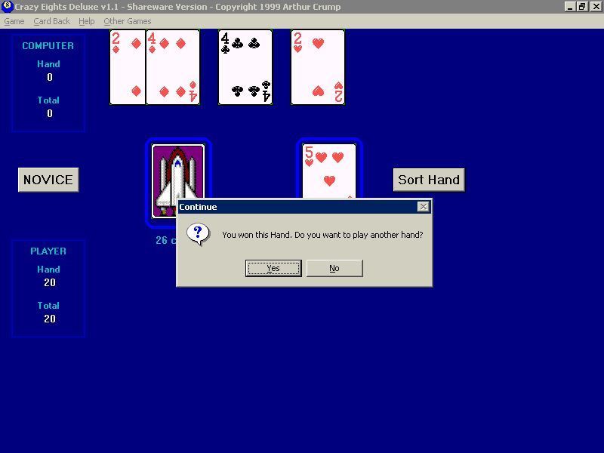The image size is (604, 453).
Task: Open the Card Back menu
Action: click(x=51, y=21)
